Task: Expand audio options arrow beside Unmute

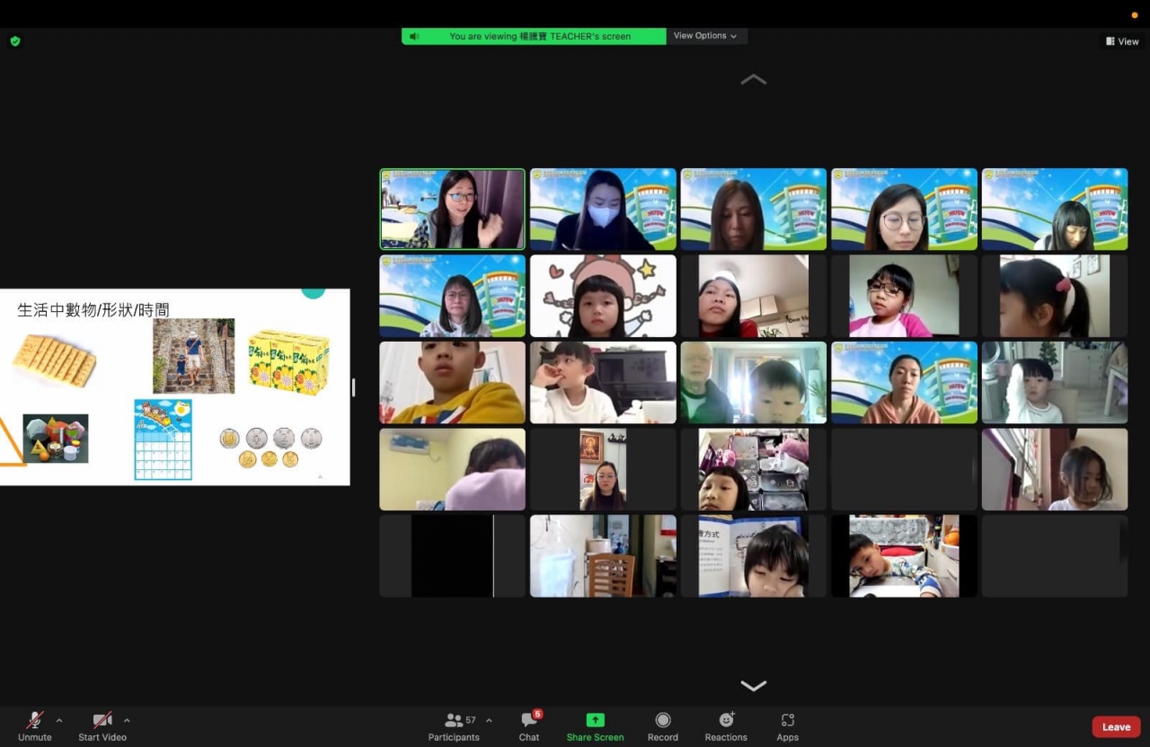Action: click(x=59, y=720)
